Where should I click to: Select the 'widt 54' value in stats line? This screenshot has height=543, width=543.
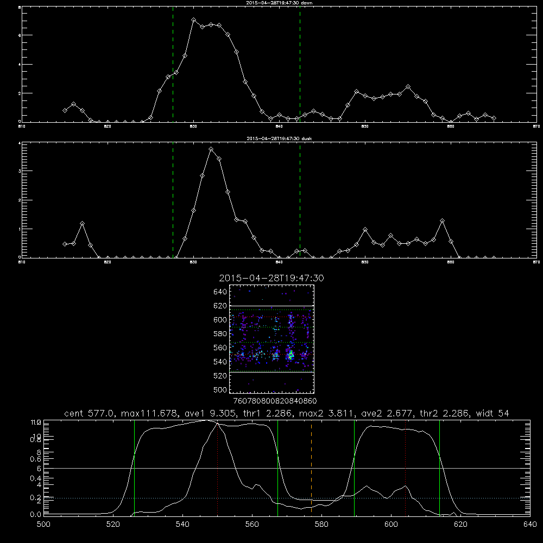point(493,413)
